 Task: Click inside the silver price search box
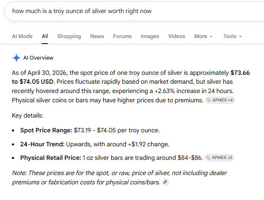point(127,11)
